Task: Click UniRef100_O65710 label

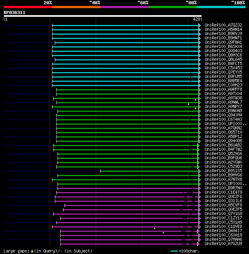Action: click(x=223, y=132)
